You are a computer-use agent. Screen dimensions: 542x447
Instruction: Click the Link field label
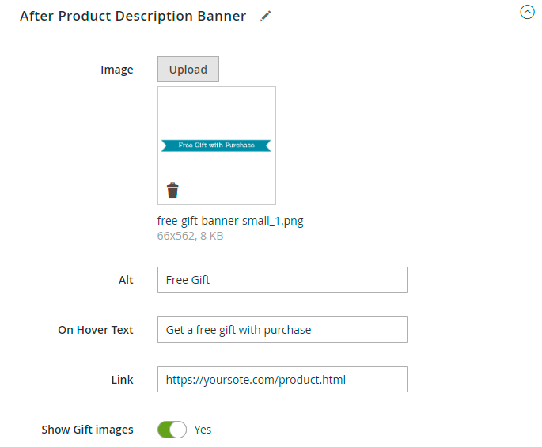click(x=121, y=380)
